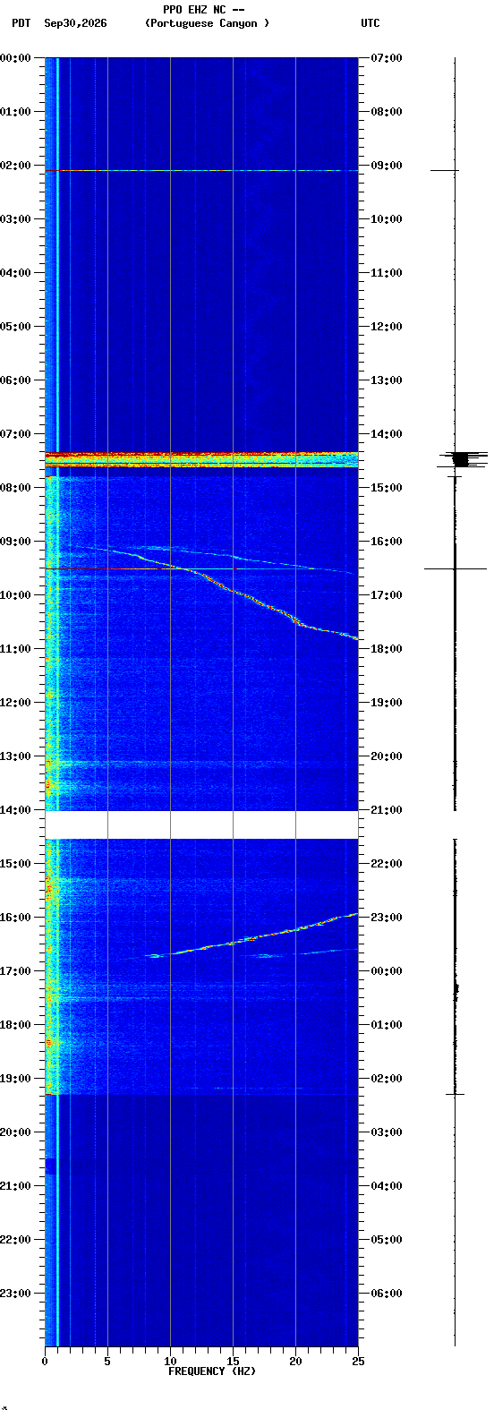Click the frequency axis value '10'
The height and width of the screenshot is (1418, 494).
170,1362
